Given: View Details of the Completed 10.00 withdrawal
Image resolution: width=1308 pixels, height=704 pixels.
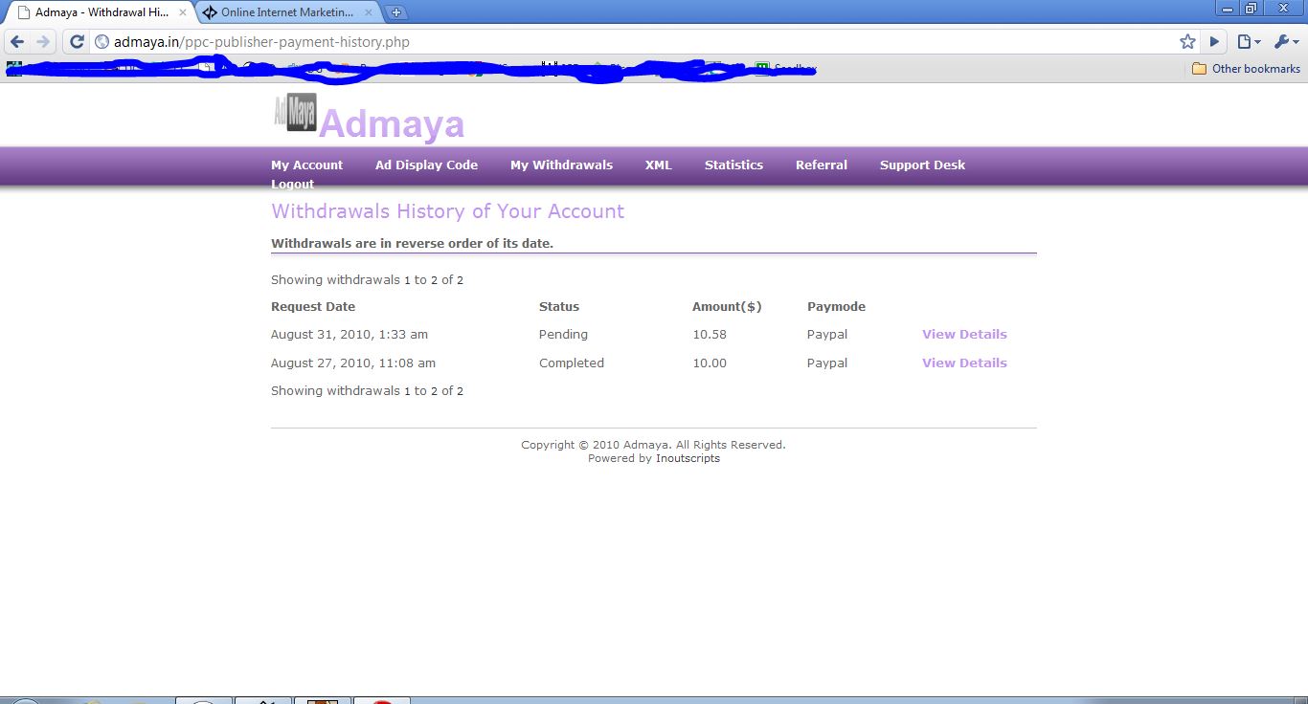Looking at the screenshot, I should 964,363.
